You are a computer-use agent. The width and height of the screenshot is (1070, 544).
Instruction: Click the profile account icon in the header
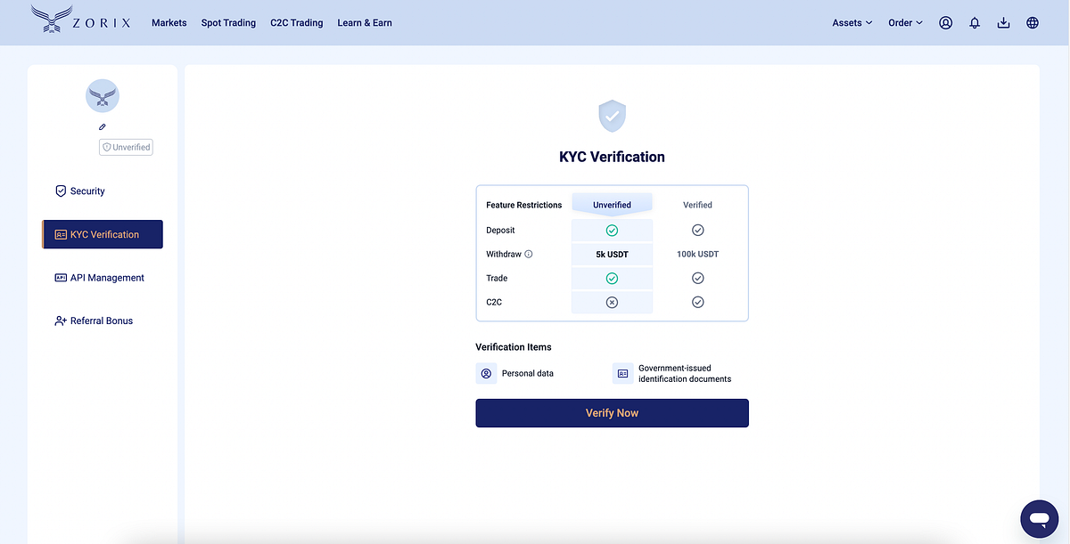tap(945, 22)
